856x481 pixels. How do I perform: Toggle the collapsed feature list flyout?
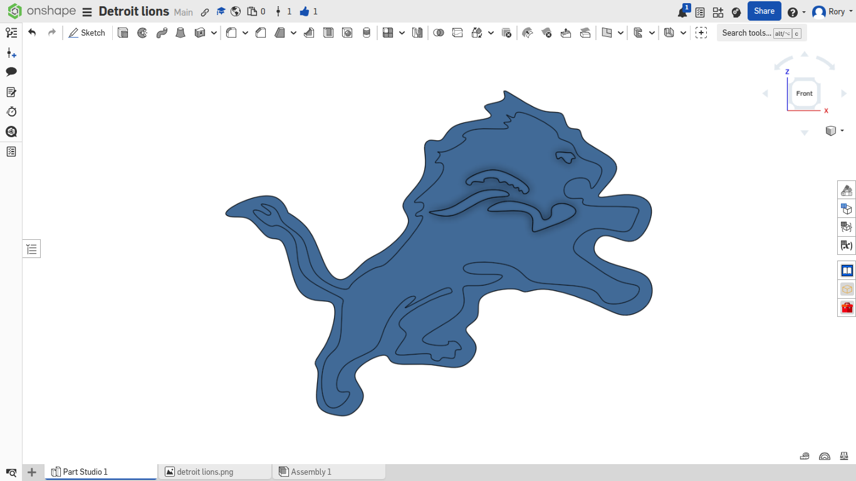tap(32, 249)
